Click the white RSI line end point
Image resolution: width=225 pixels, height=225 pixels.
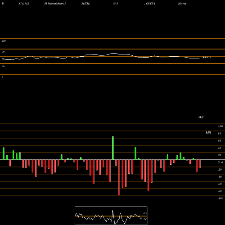tap(199, 58)
